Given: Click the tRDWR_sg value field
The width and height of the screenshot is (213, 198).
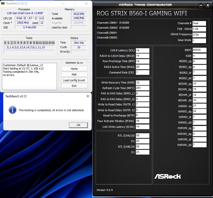Looking at the screenshot, I should (200, 84).
